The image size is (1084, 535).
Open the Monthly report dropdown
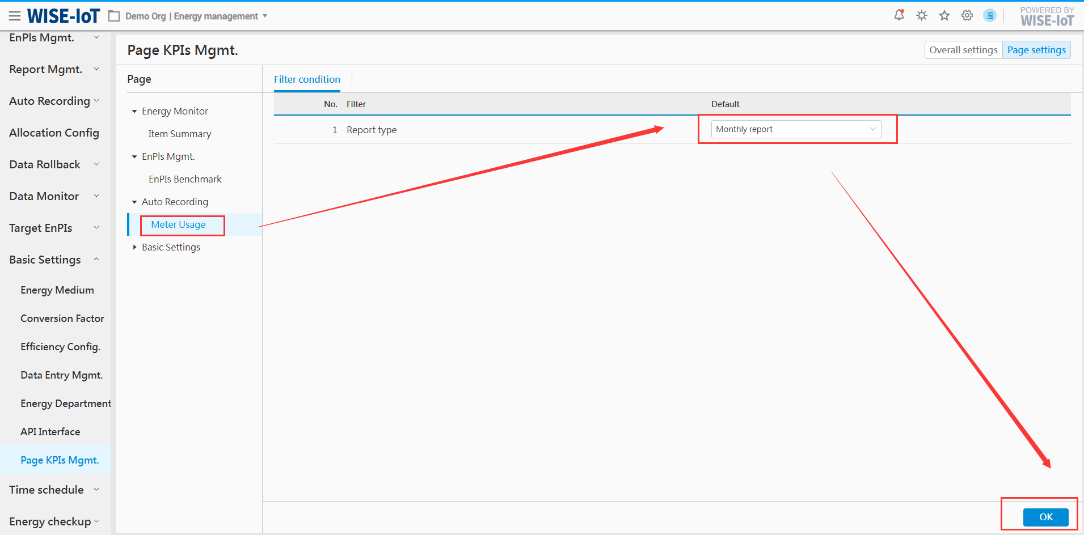click(x=795, y=129)
